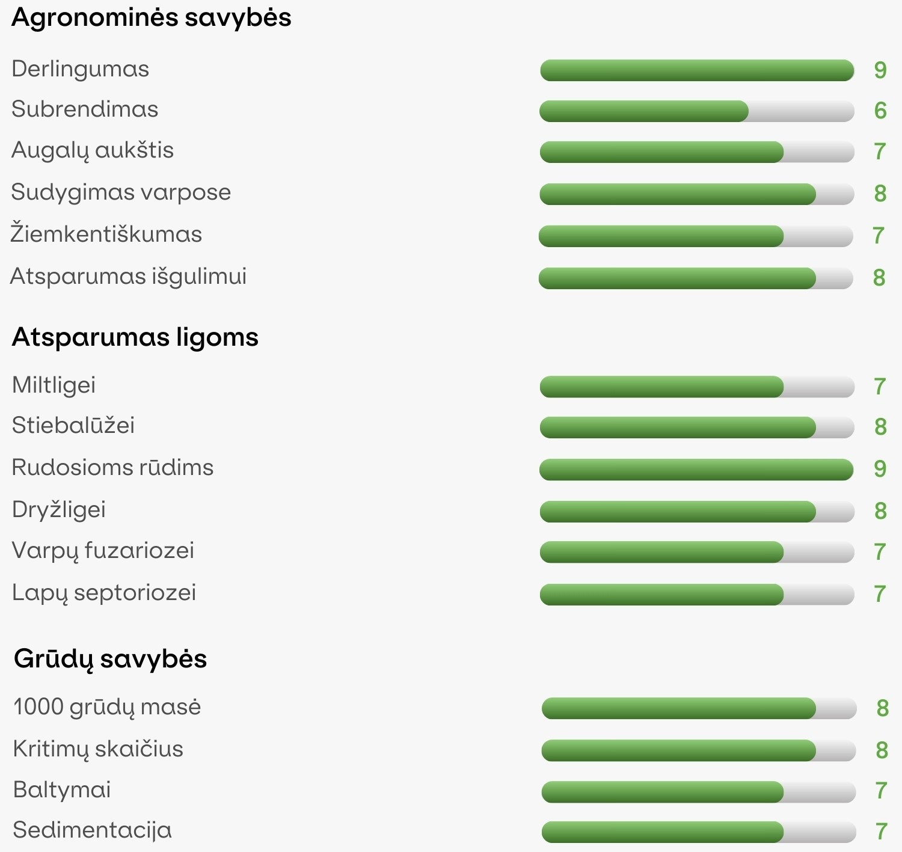Click the Atsparumas ligoms heading

(135, 337)
